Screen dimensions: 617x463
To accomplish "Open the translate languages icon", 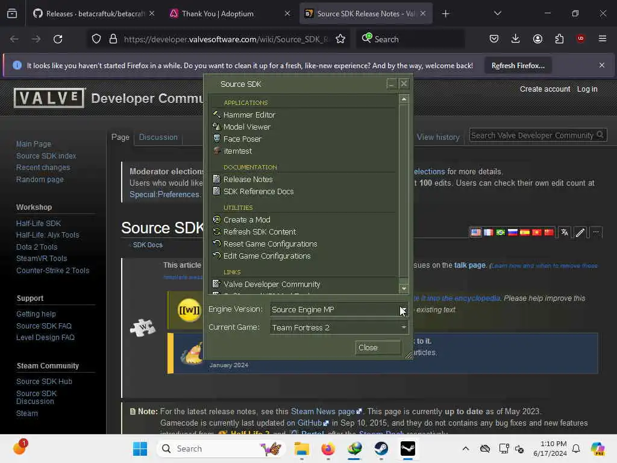I will pos(565,232).
